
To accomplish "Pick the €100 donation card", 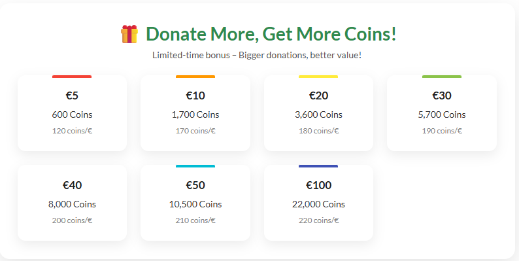I will coord(318,203).
